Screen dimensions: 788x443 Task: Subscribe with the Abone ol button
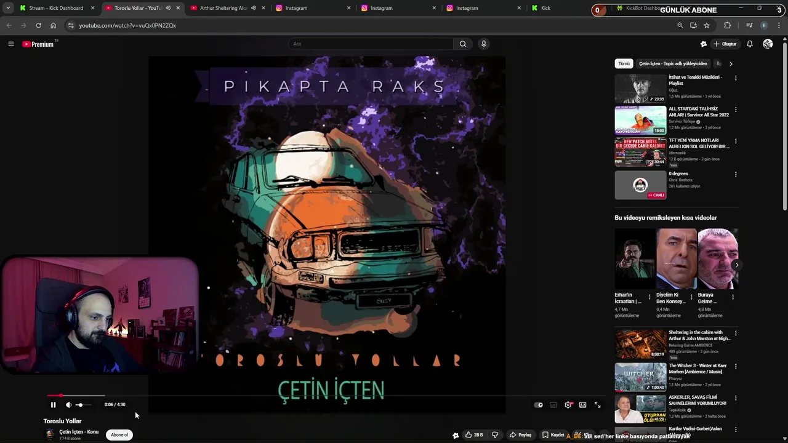click(119, 435)
